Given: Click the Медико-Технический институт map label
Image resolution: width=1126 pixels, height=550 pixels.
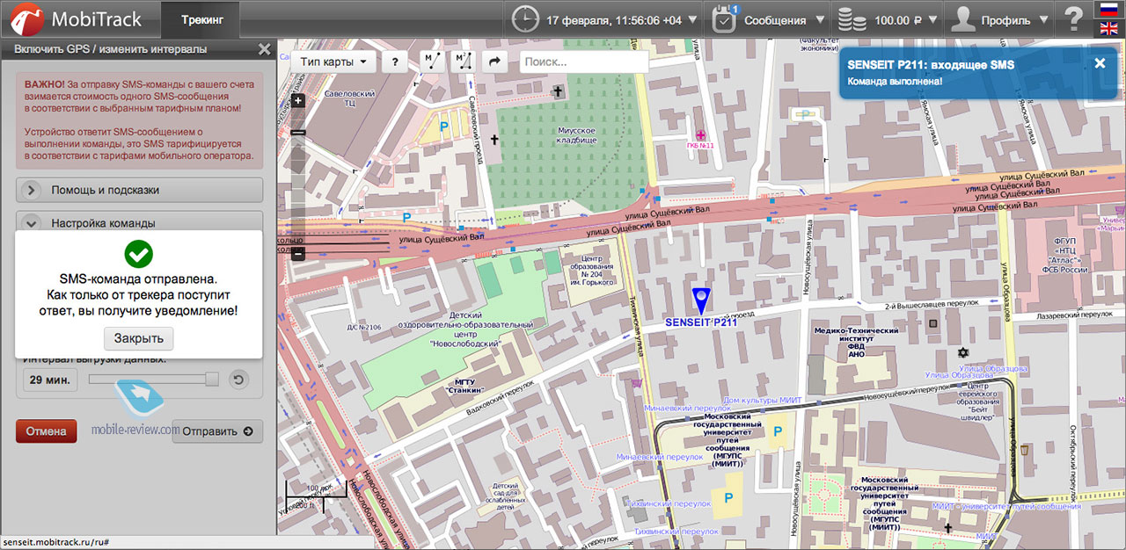Looking at the screenshot, I should pyautogui.click(x=856, y=342).
